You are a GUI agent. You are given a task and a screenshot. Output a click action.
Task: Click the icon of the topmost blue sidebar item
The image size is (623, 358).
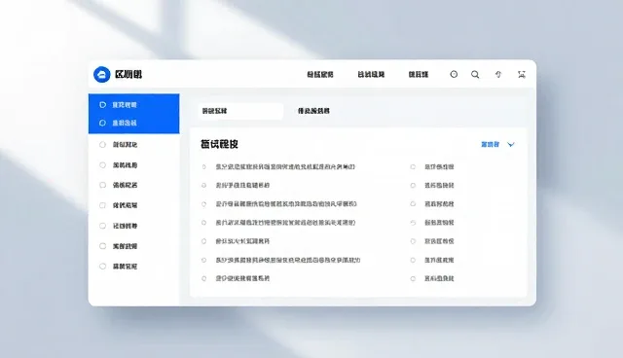102,105
